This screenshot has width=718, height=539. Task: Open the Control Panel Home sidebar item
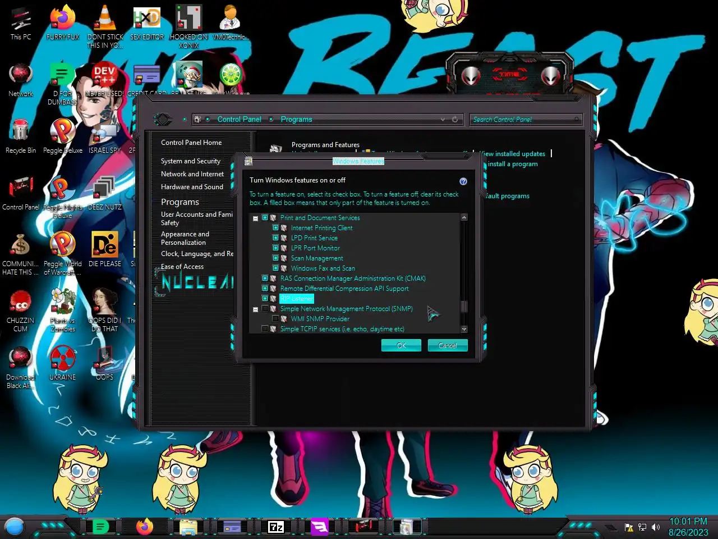tap(191, 143)
